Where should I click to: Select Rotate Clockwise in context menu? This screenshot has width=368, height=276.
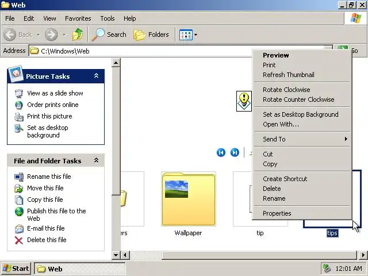(x=302, y=90)
